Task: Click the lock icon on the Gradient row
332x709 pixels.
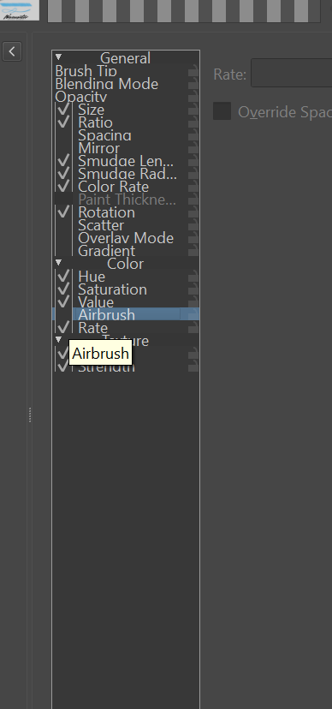Action: tap(193, 251)
